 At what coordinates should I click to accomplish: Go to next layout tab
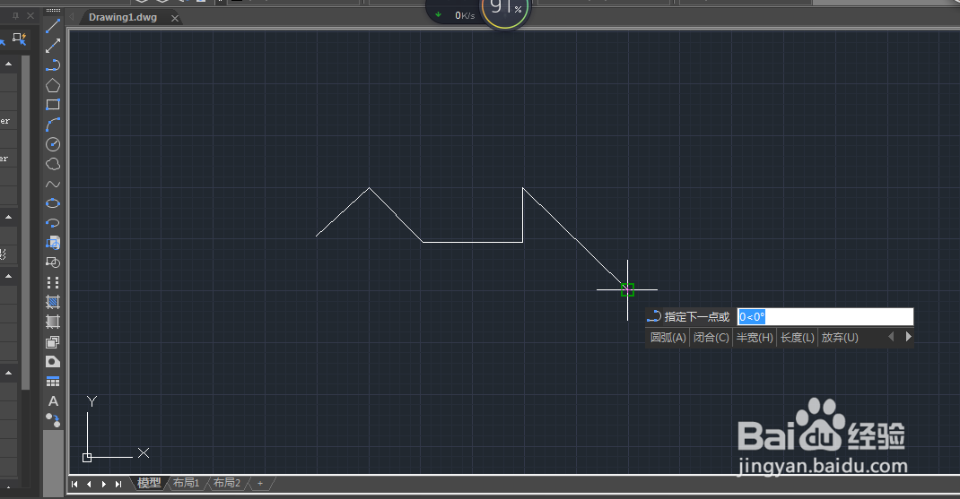[104, 484]
